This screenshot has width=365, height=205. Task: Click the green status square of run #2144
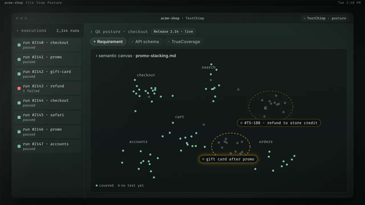pos(19,103)
